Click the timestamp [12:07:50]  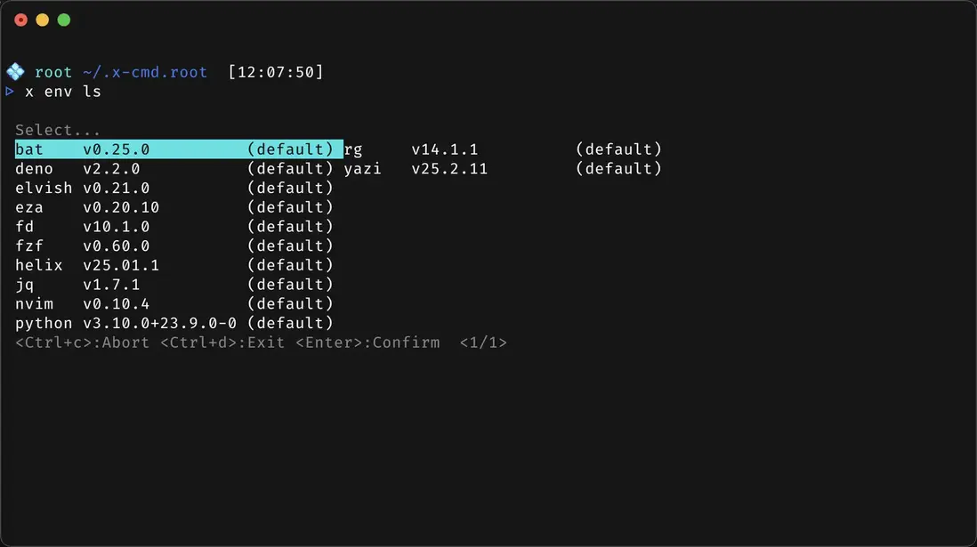coord(276,71)
